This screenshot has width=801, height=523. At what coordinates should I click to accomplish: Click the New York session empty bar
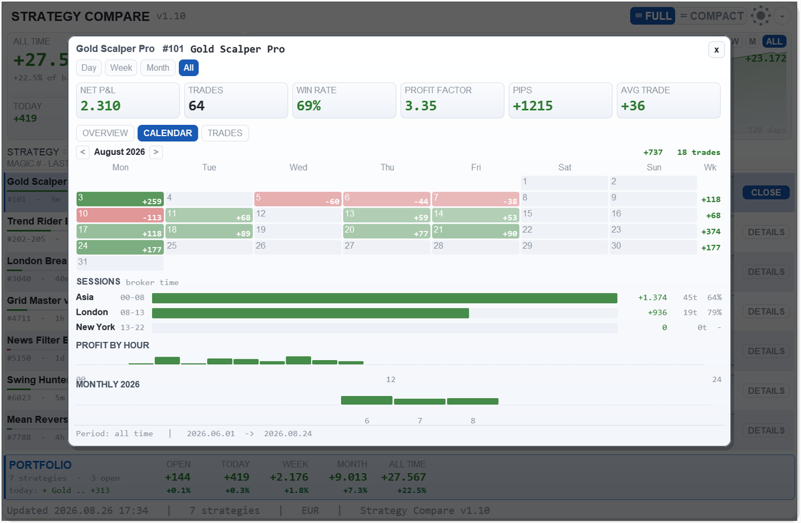tap(384, 328)
